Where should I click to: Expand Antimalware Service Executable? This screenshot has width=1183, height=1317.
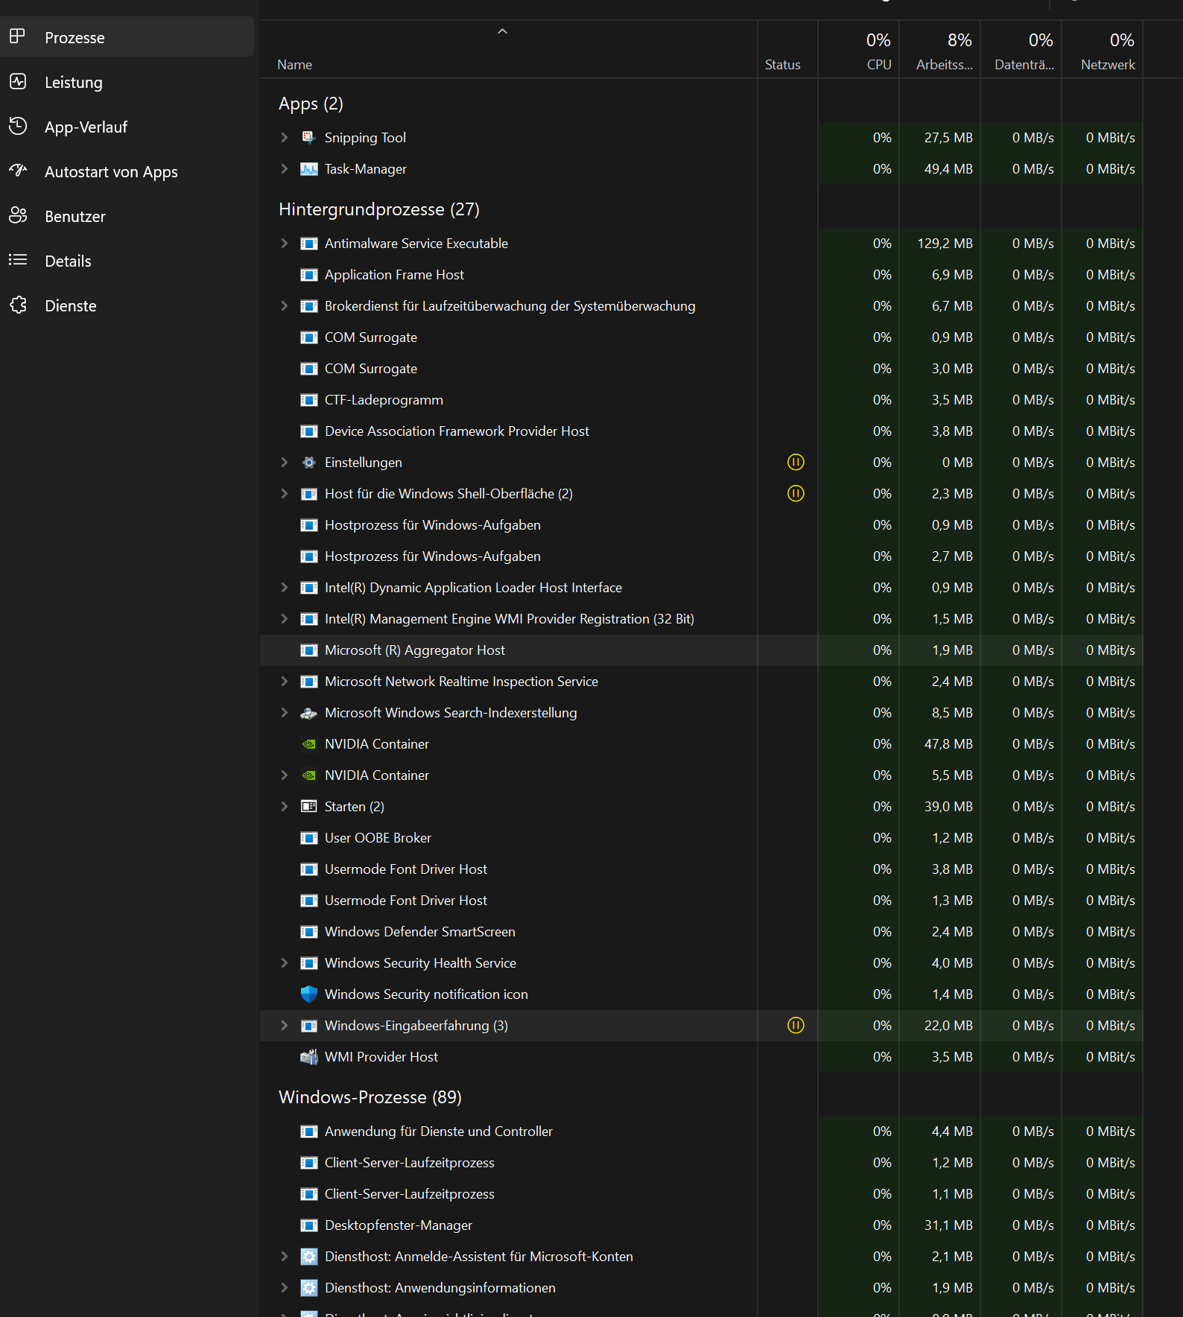click(x=284, y=244)
